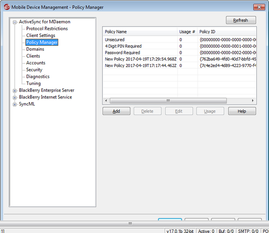
Task: Select Security in the tree
Action: click(x=34, y=70)
